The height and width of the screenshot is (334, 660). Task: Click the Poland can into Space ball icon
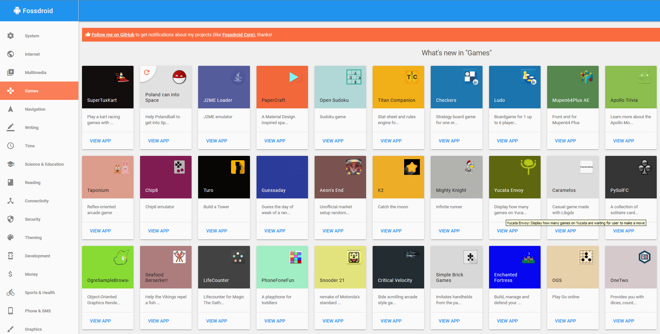[x=179, y=77]
